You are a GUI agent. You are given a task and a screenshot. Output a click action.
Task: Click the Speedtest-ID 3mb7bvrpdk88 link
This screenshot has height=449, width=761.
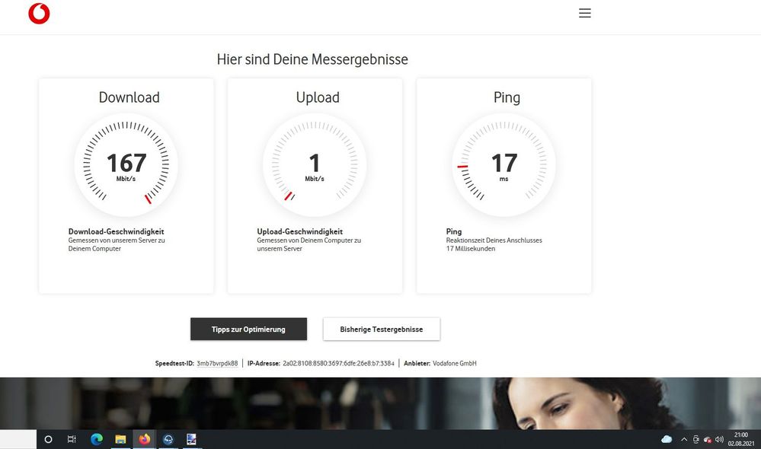click(x=217, y=363)
